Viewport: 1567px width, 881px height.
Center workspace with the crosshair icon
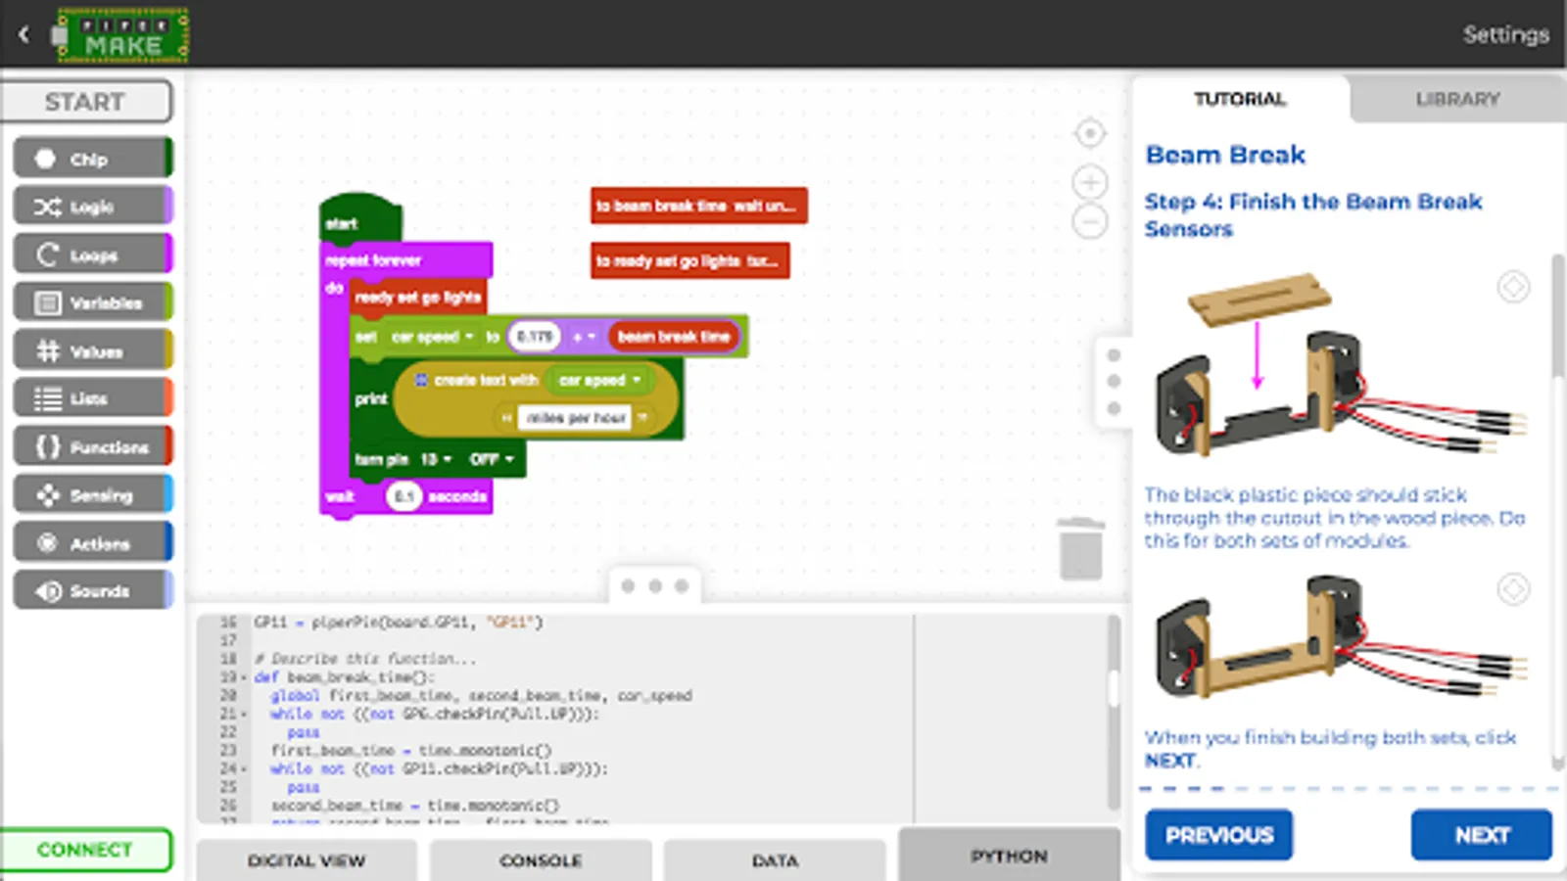[x=1089, y=133]
